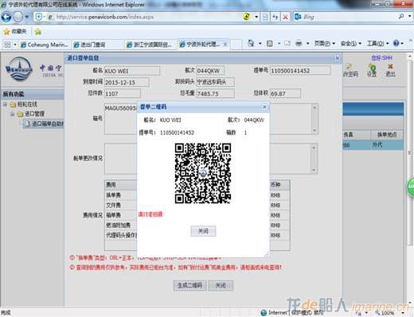Switch to the 浙江宁波国际 tab

(150, 45)
